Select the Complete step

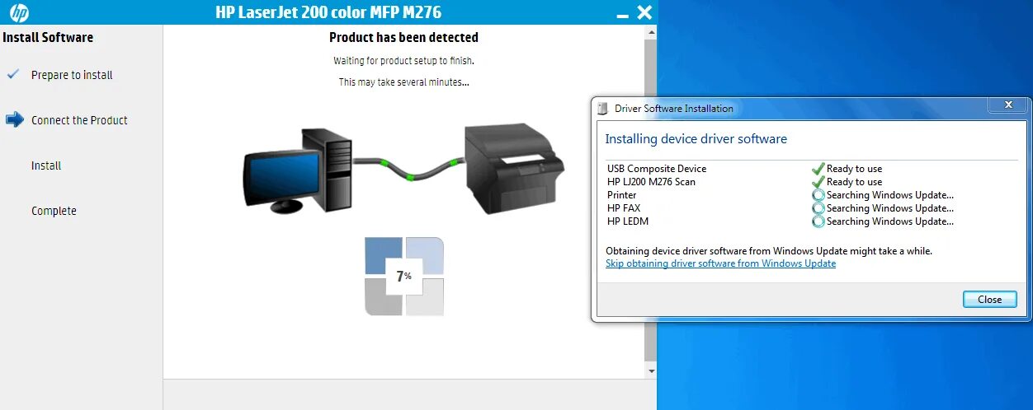click(54, 211)
